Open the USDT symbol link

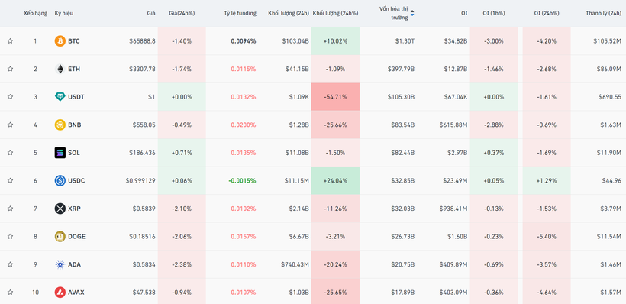click(x=76, y=97)
